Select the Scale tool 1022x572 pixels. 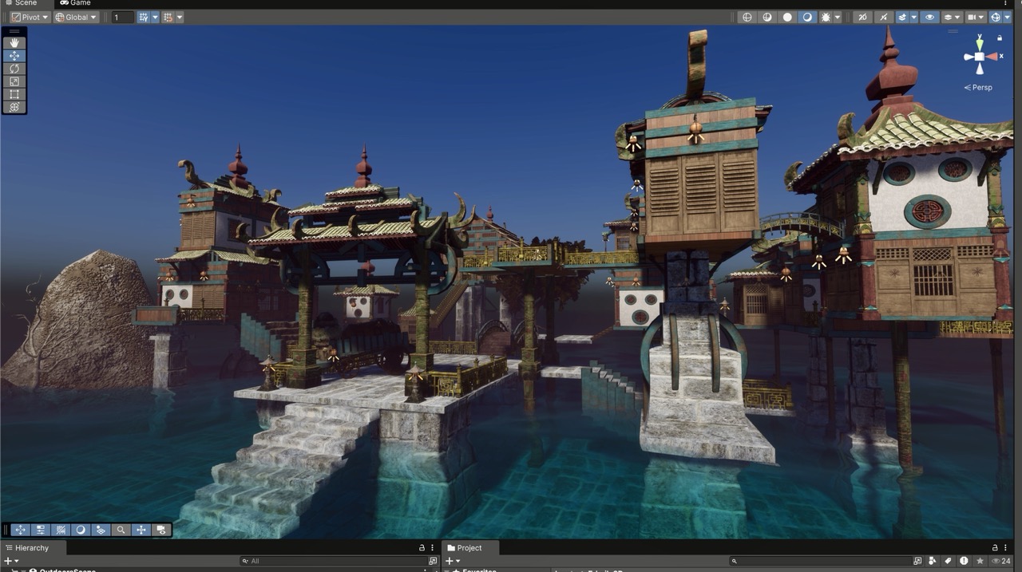click(x=14, y=81)
